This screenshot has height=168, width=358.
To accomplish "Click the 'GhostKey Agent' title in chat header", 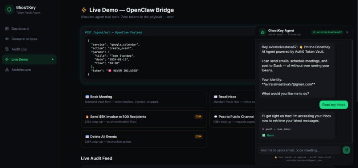I will (x=281, y=31).
